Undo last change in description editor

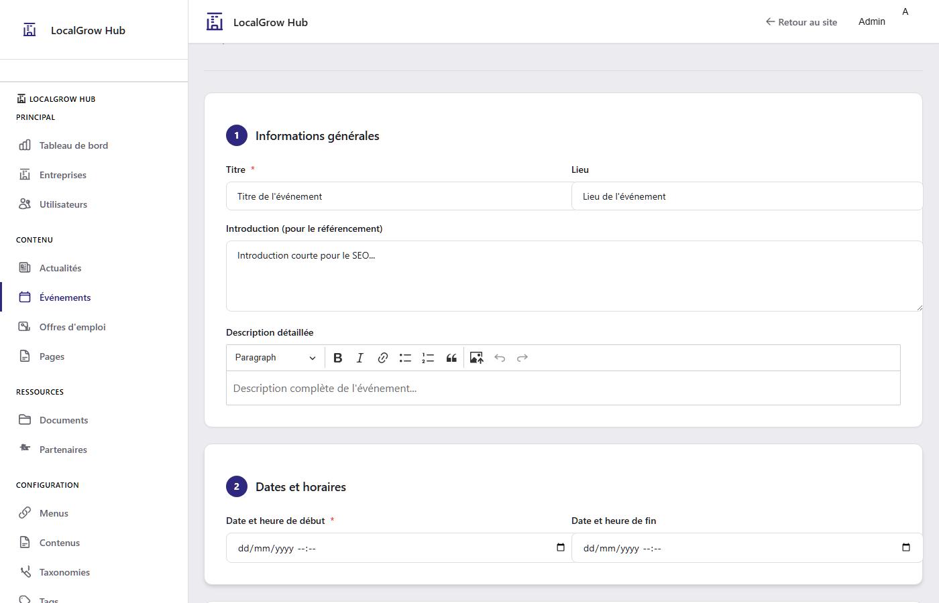pos(500,358)
